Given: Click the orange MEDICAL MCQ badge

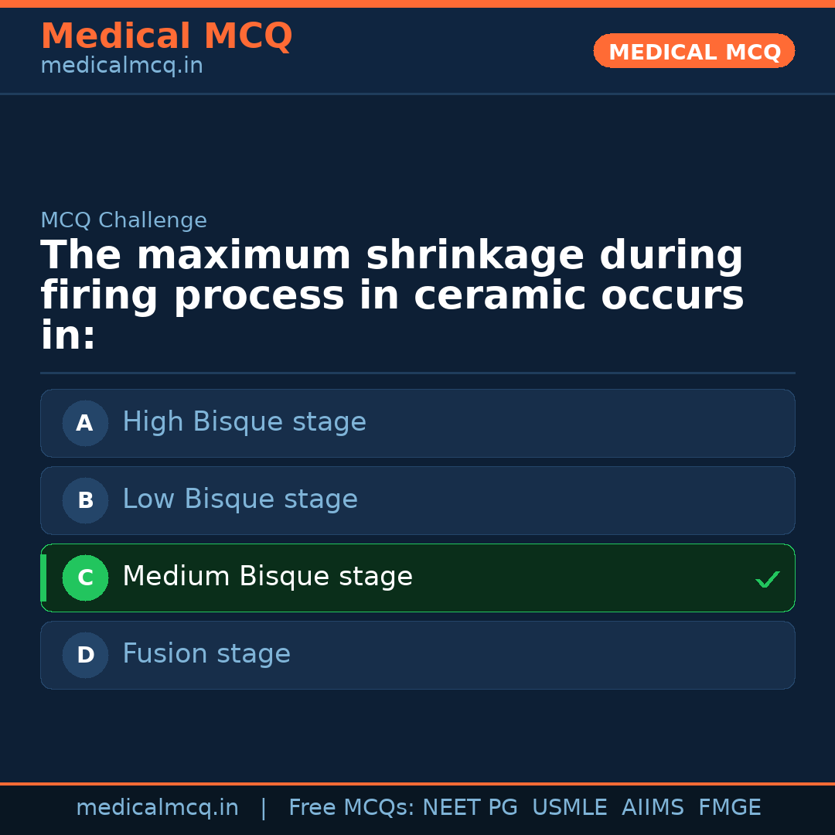Looking at the screenshot, I should pos(694,51).
